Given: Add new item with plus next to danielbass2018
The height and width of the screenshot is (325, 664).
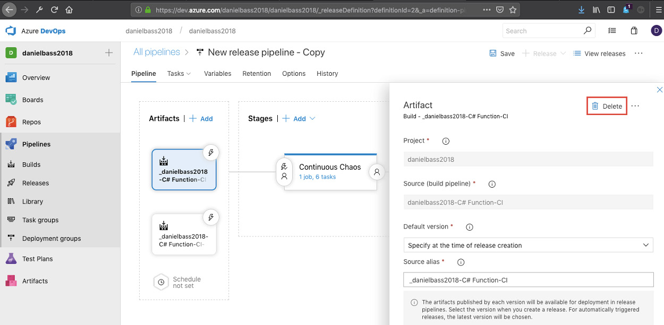Looking at the screenshot, I should [x=109, y=52].
